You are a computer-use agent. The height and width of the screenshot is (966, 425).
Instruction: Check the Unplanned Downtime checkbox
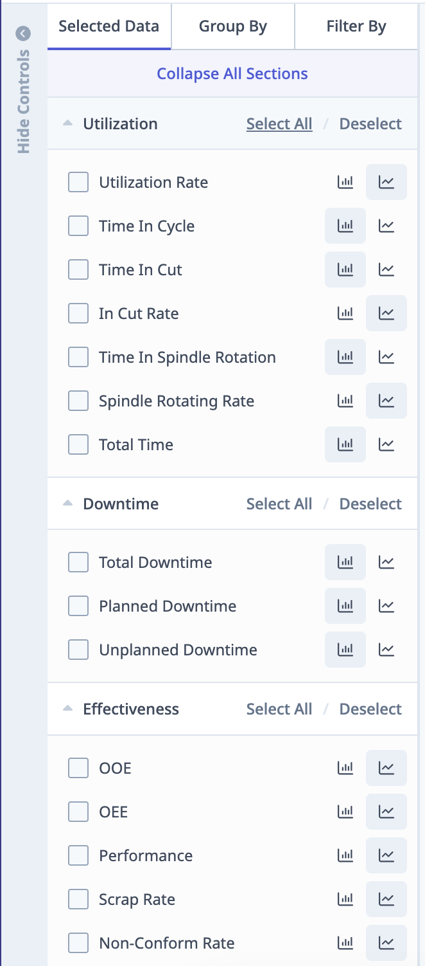point(78,650)
